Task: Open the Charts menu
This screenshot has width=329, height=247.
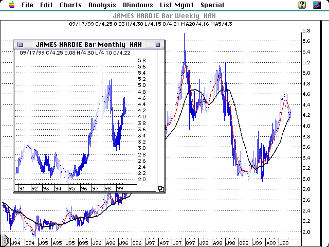Action: click(70, 5)
